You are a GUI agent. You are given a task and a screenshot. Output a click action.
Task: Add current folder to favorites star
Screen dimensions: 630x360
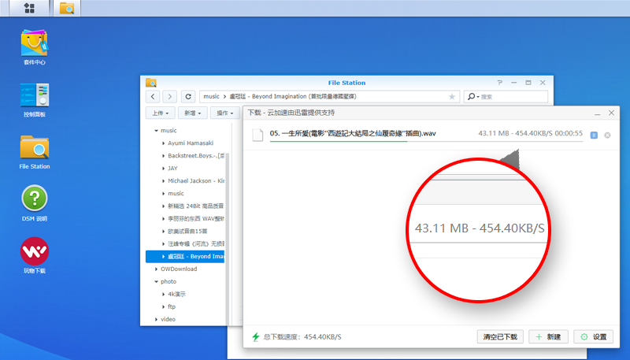(x=452, y=96)
